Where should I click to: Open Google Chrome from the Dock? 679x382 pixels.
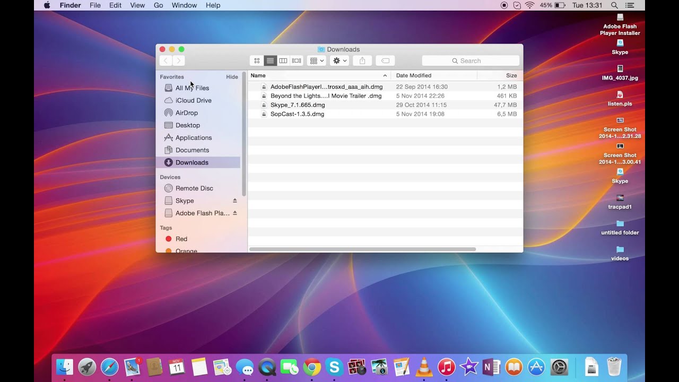[312, 367]
